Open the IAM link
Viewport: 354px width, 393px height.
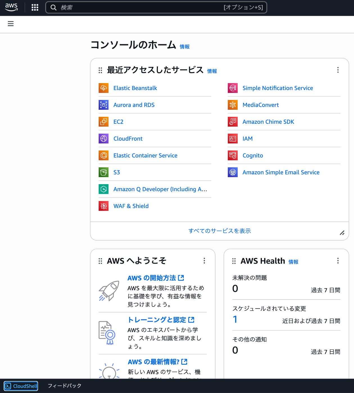pyautogui.click(x=248, y=139)
